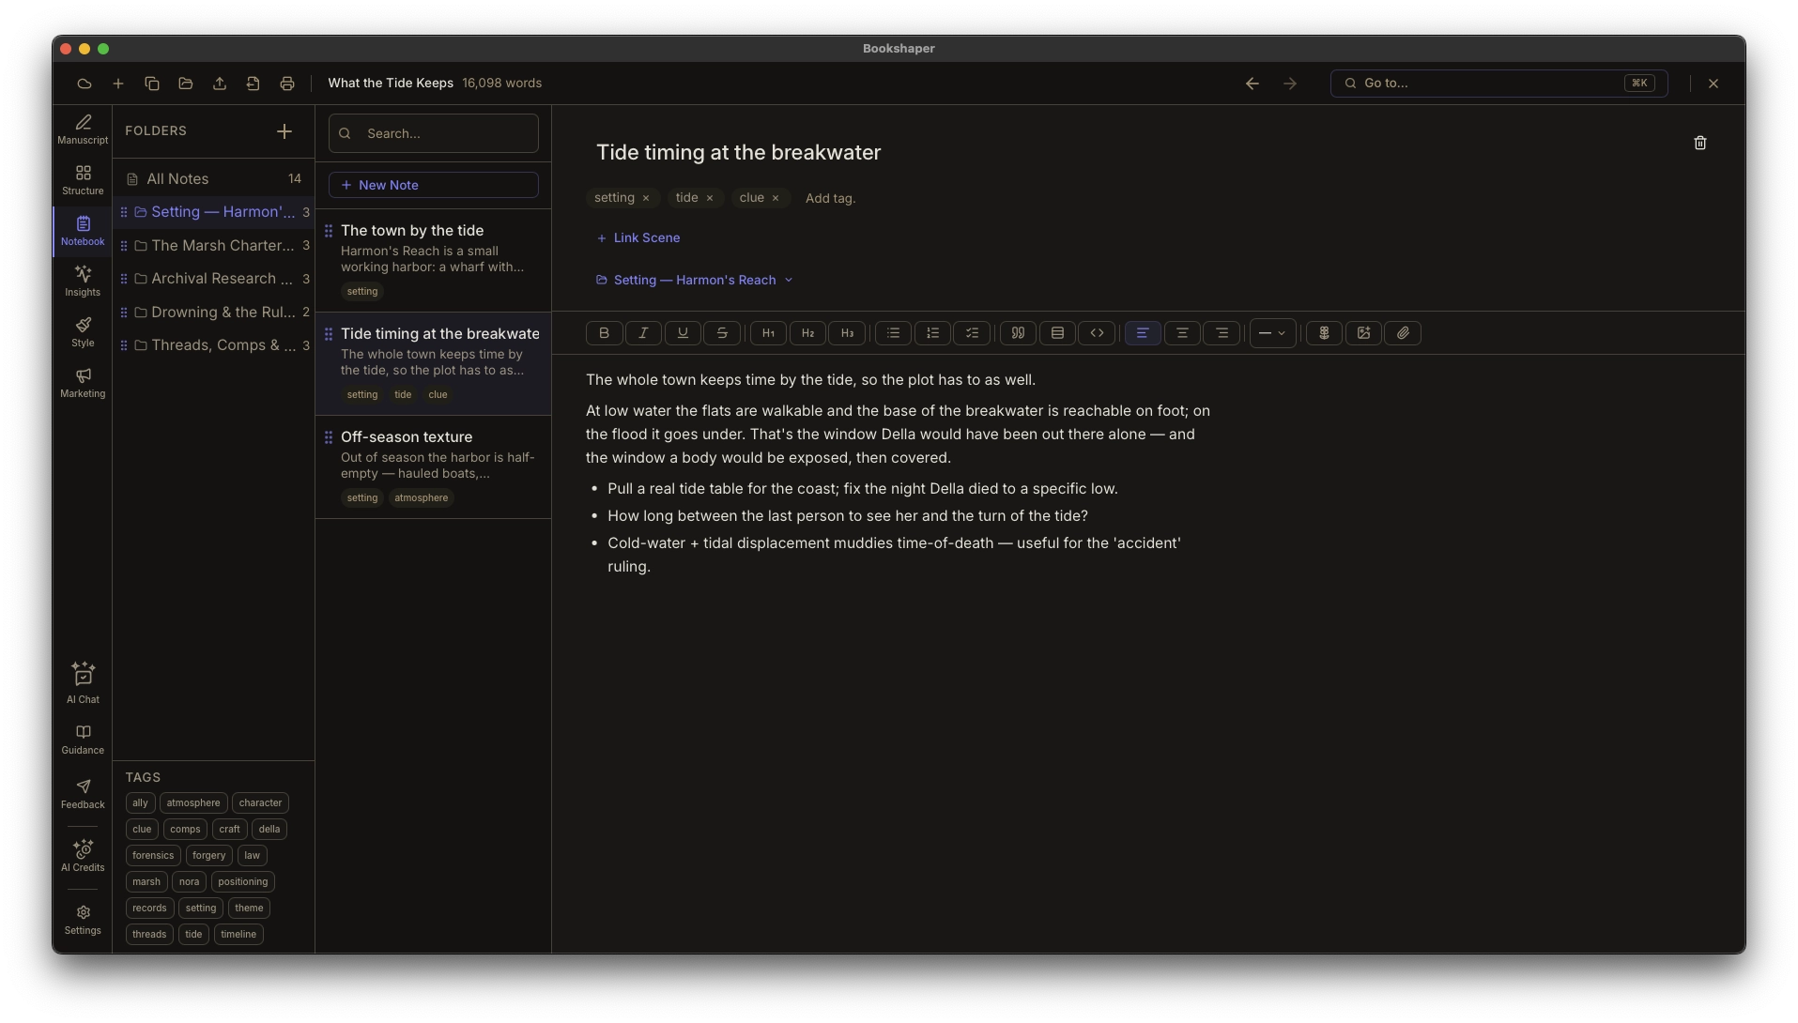Open AI Credits
Viewport: 1798px width, 1023px height.
(83, 856)
